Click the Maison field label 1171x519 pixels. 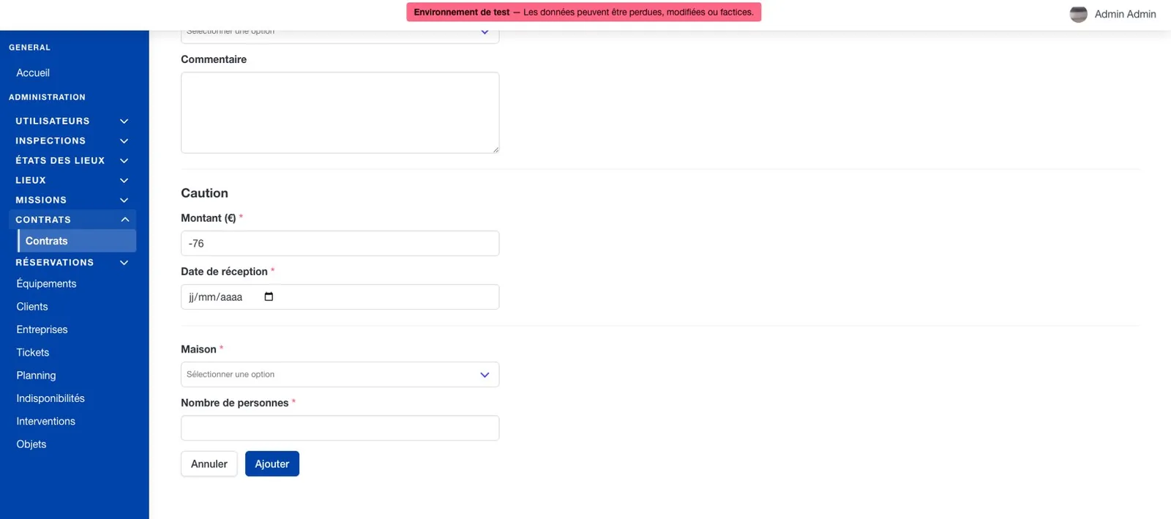198,349
